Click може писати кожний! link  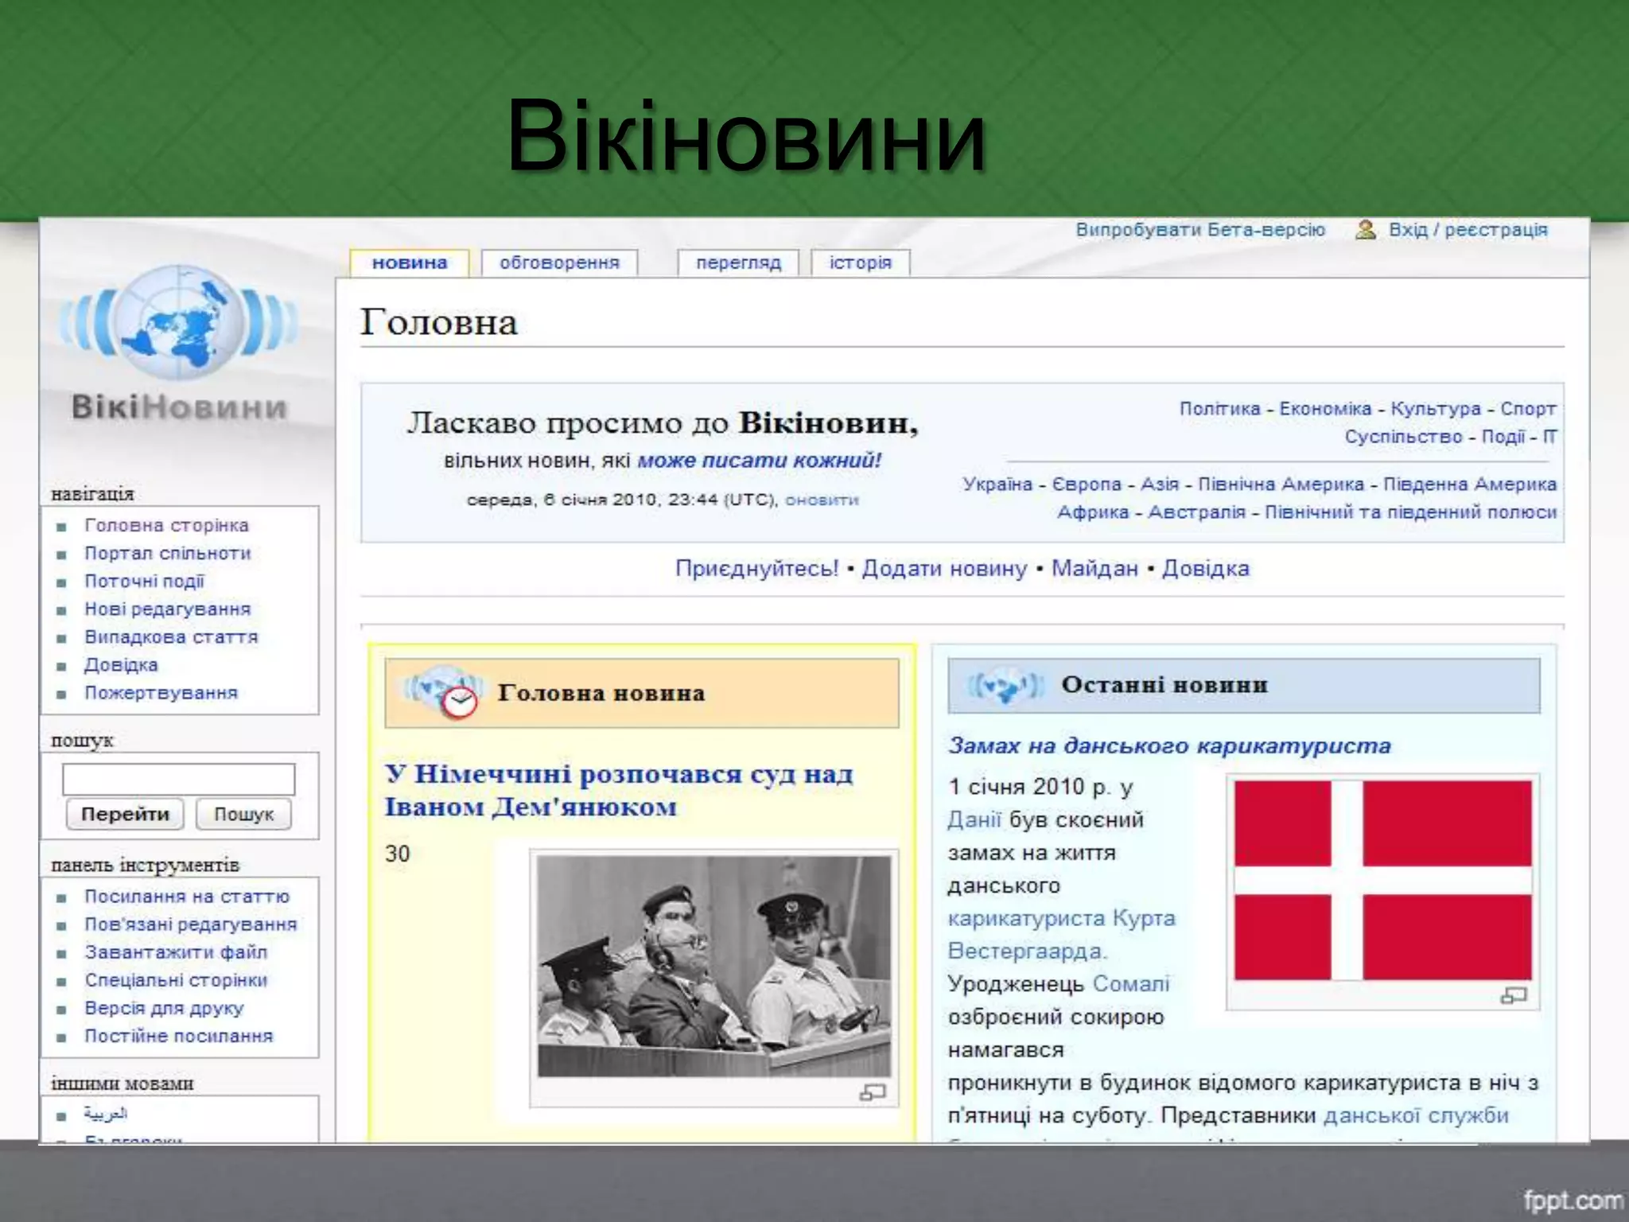click(760, 461)
